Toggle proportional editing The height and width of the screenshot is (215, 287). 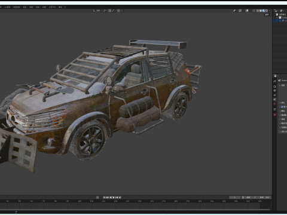118,11
